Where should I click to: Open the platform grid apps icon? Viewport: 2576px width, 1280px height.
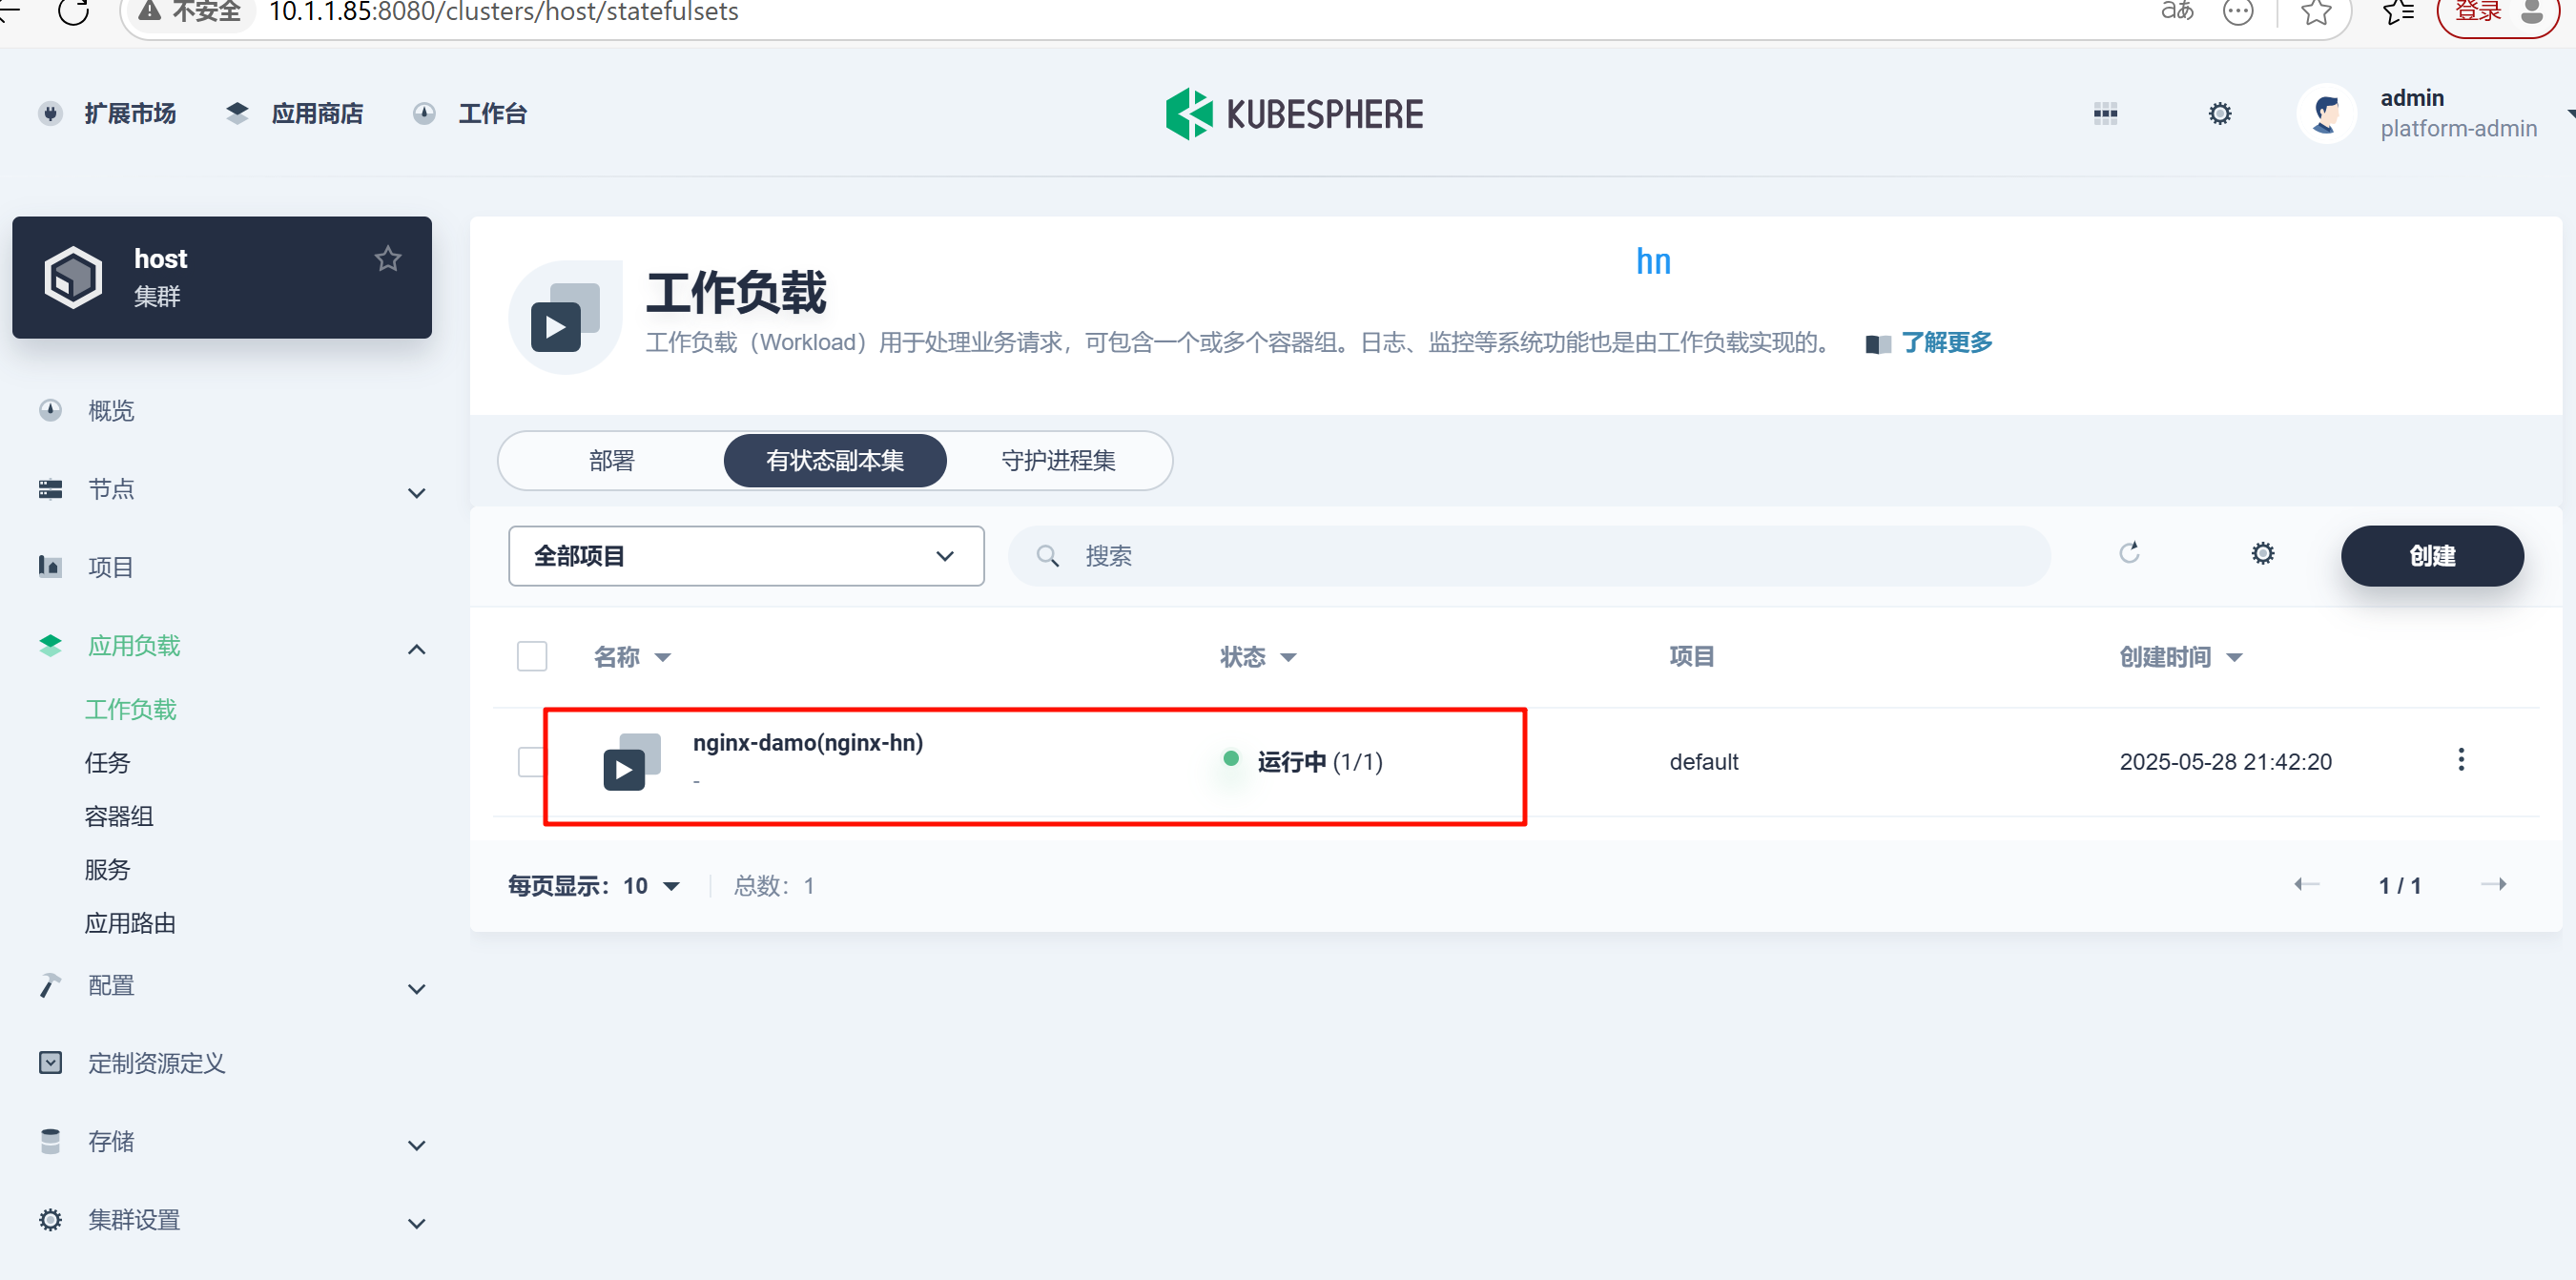[2105, 113]
